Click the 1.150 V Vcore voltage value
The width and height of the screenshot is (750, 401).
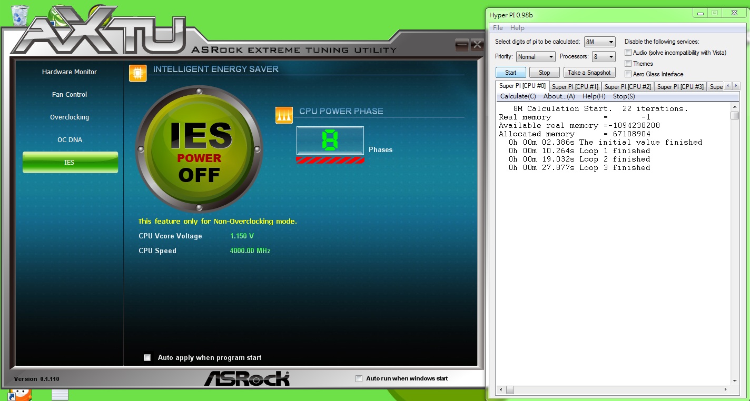(242, 236)
